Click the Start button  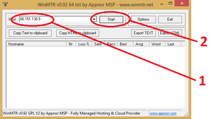coord(111,19)
